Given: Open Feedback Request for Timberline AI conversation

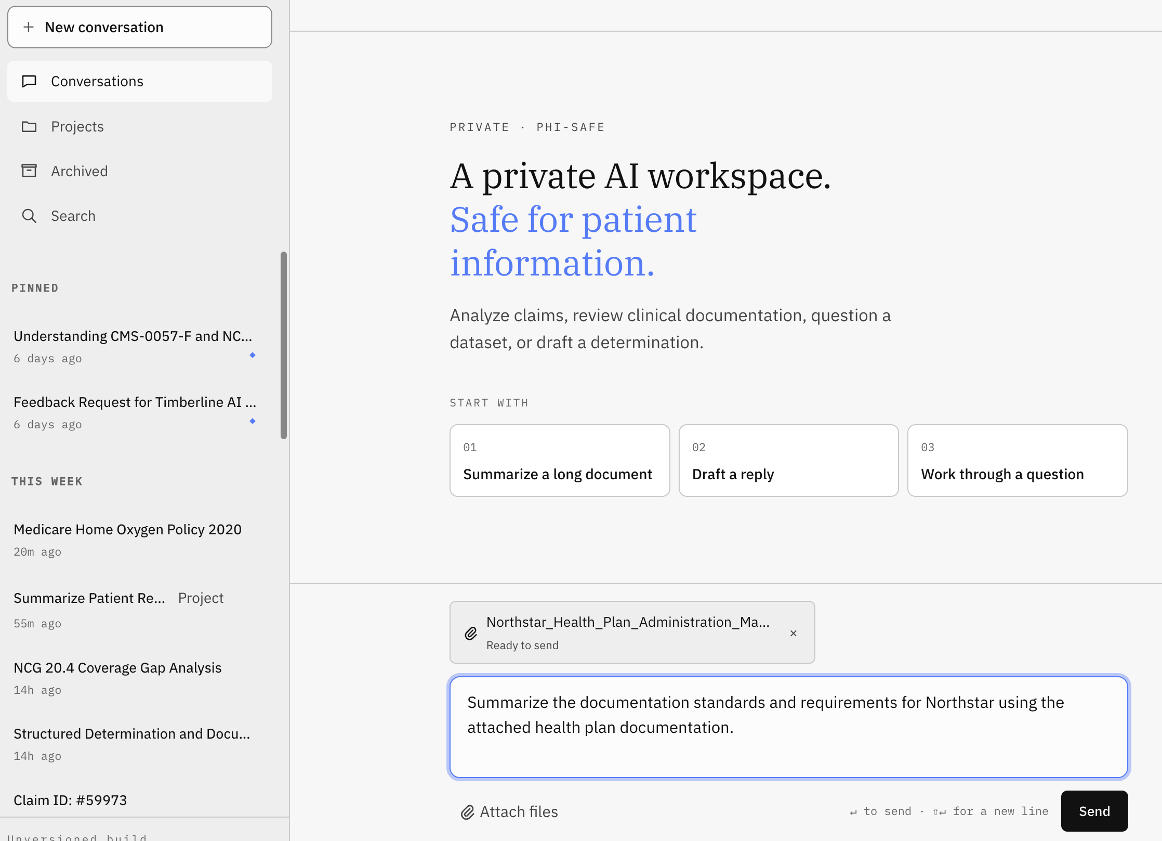Looking at the screenshot, I should [x=135, y=412].
